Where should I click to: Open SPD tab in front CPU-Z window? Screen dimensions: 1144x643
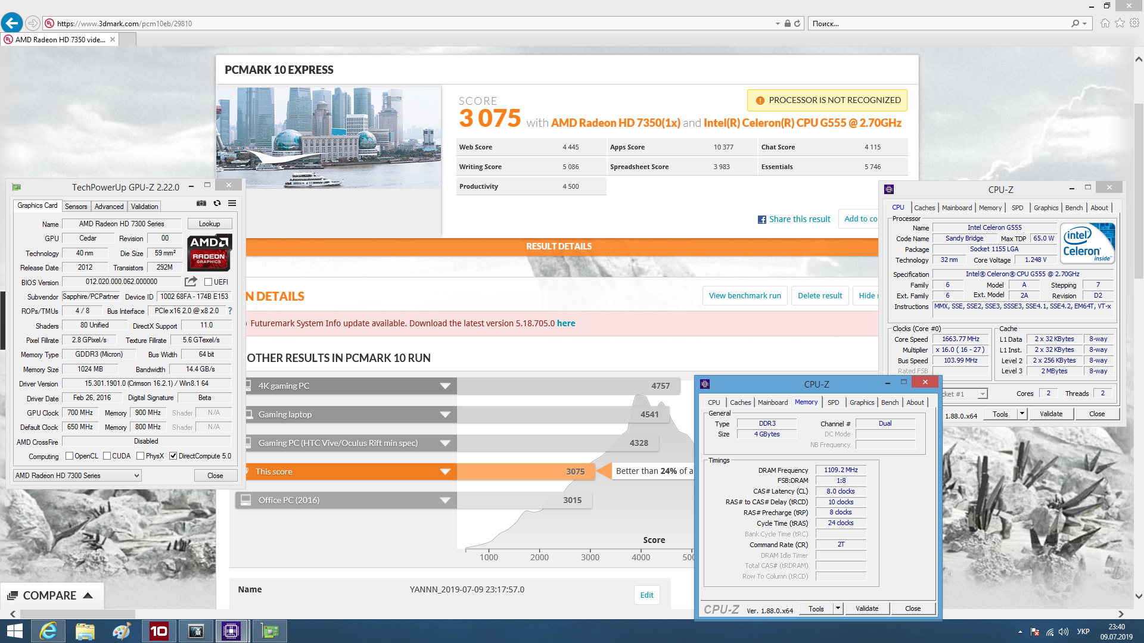(x=833, y=402)
